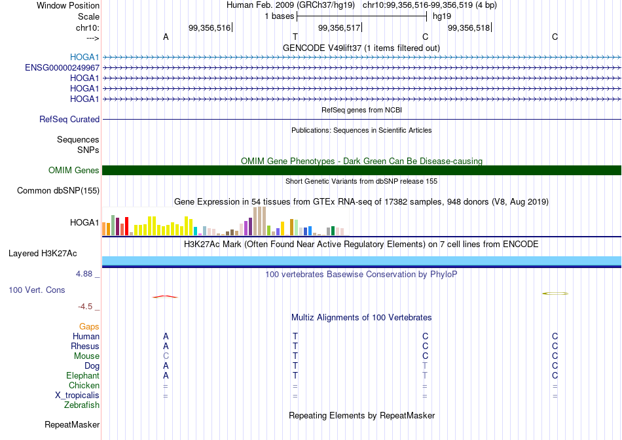Click the olive conservation marker in PhyloP track
Viewport: 622px width, 440px height.
[x=555, y=294]
